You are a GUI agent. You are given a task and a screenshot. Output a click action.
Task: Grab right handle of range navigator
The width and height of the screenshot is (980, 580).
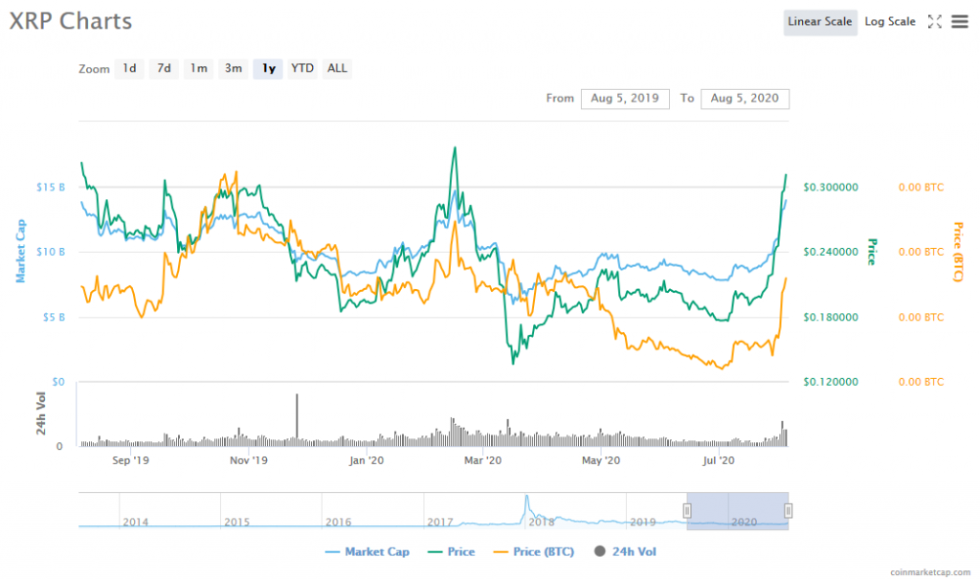click(x=789, y=511)
